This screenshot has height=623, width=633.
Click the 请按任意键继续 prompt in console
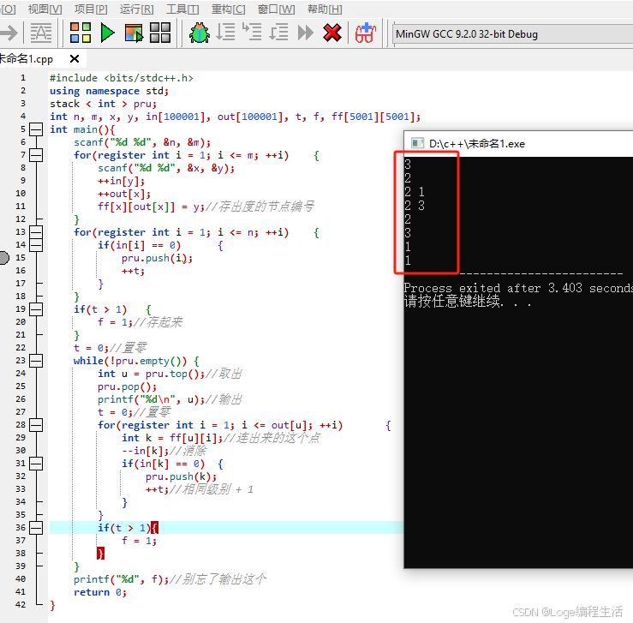pos(468,301)
